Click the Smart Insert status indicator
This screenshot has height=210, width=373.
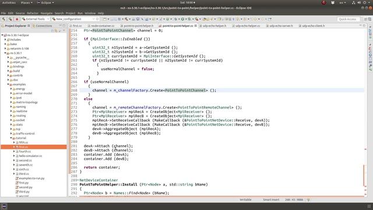[x=271, y=199]
